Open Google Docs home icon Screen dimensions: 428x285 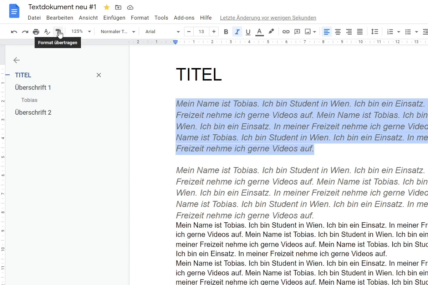coord(14,11)
